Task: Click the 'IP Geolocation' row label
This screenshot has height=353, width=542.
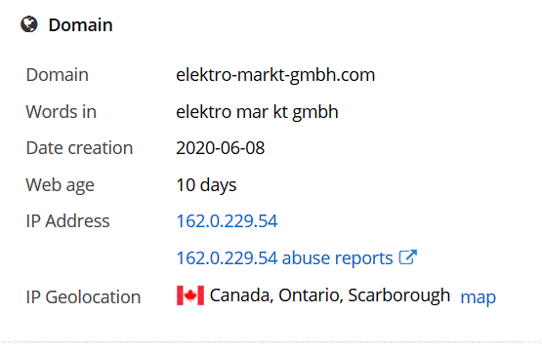Action: (x=83, y=297)
